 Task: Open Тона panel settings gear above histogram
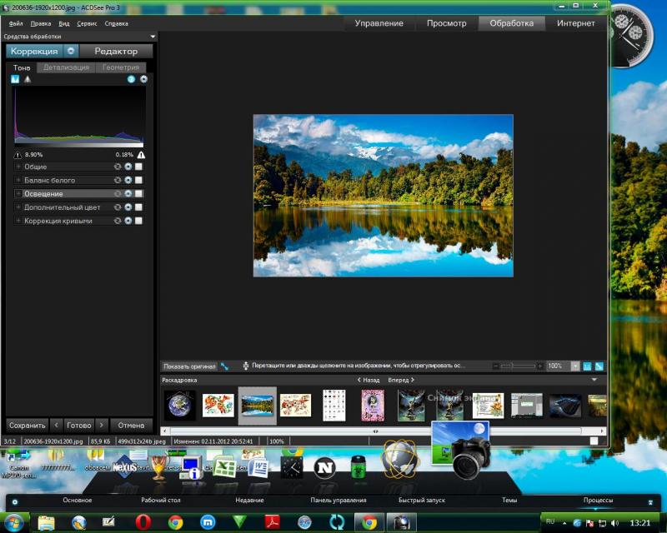[143, 79]
